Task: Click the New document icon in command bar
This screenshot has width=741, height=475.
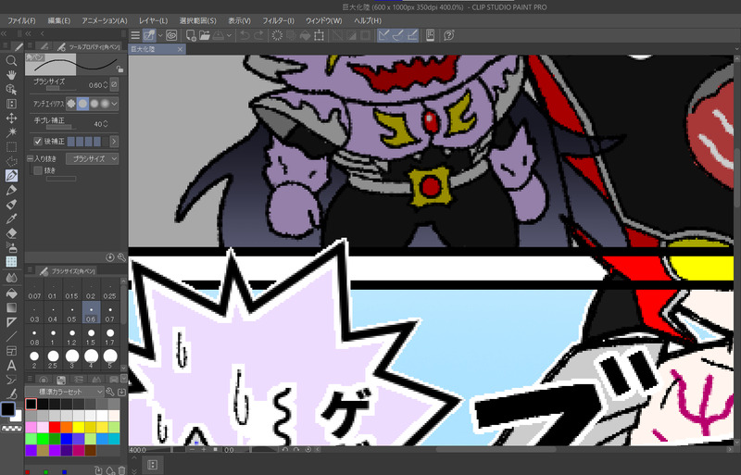Action: coord(191,35)
